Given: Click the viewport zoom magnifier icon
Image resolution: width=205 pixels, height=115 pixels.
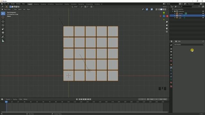Looking at the screenshot, I should click(x=167, y=22).
